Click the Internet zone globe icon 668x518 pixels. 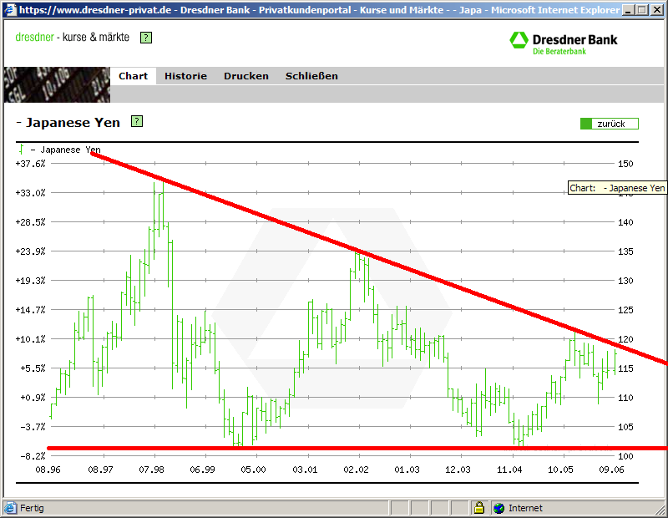point(499,507)
